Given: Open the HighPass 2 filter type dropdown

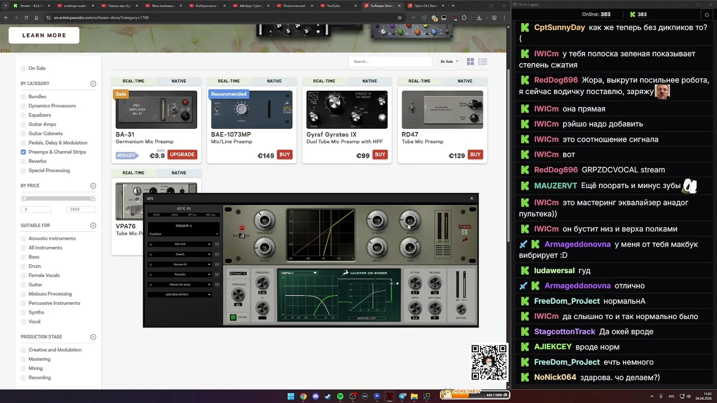Looking at the screenshot, I should [299, 273].
